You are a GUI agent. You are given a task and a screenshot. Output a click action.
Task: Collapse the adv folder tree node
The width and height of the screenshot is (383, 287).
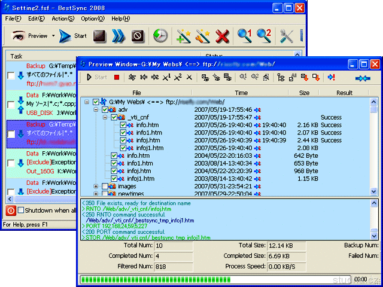96,110
